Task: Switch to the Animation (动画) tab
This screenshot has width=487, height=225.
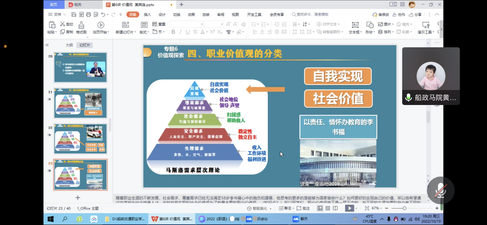Action: pyautogui.click(x=191, y=15)
